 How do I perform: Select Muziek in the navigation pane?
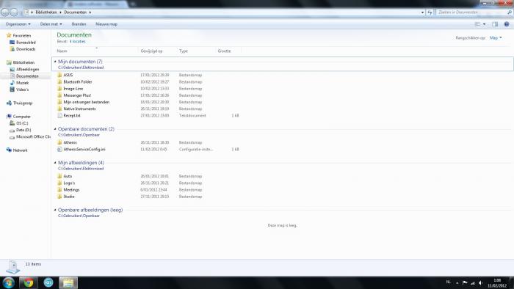(22, 83)
